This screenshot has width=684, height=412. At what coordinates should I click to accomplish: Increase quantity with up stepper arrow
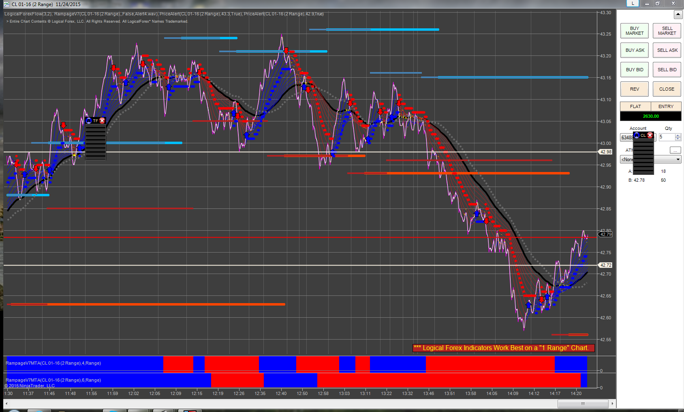(678, 135)
